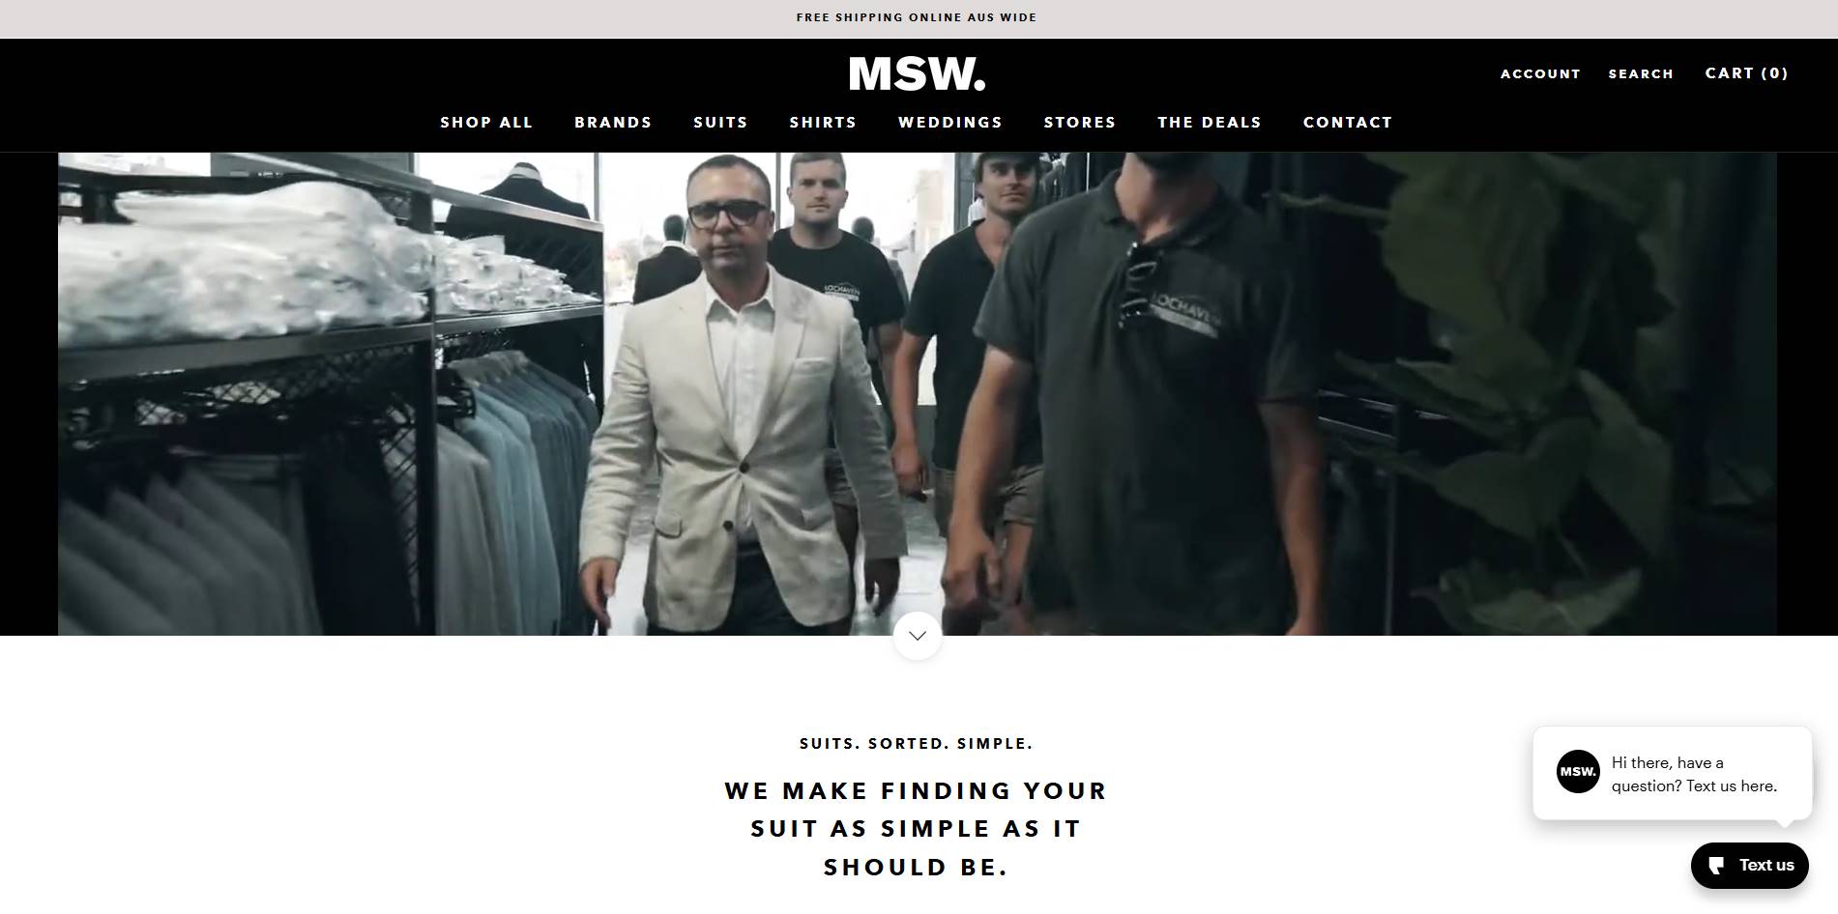Open the BRANDS menu
The height and width of the screenshot is (914, 1838).
pos(613,123)
